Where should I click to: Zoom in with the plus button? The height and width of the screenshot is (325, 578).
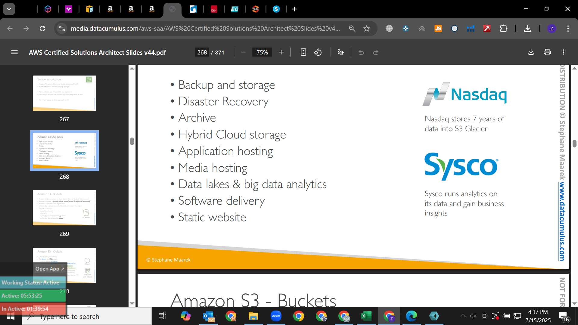coord(281,52)
